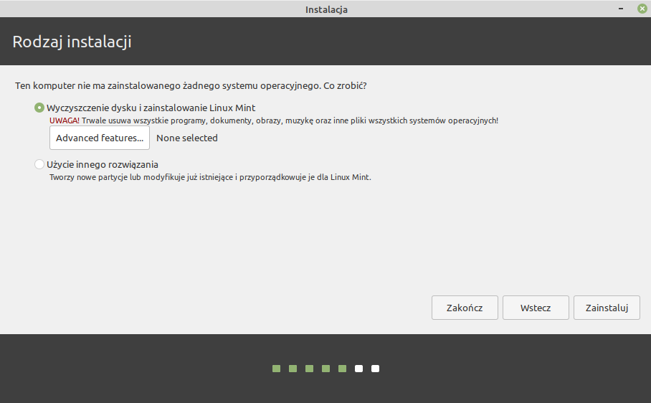Click the second green progress dot
Screen dimensions: 651x403
293,369
